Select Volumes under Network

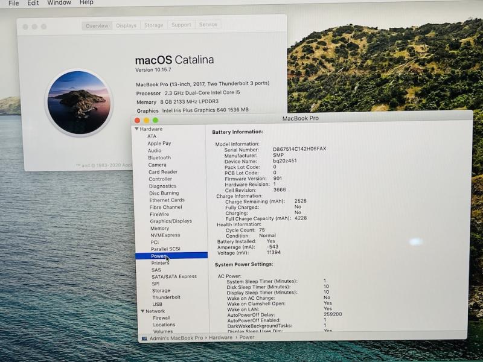point(163,331)
